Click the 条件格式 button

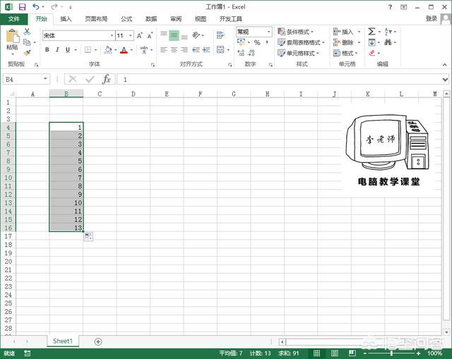point(297,32)
